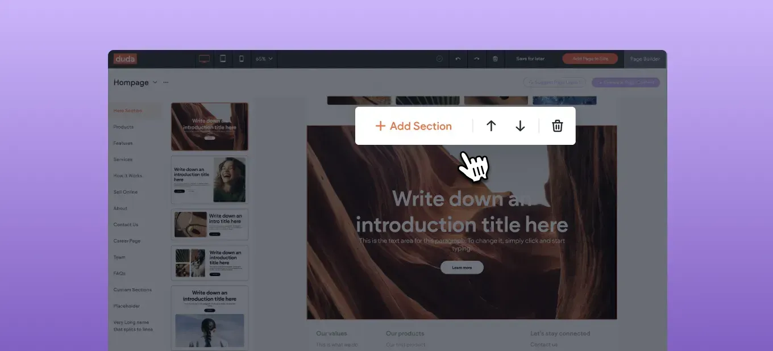773x351 pixels.
Task: Open the three-dot menu beside Hompage
Action: click(166, 82)
